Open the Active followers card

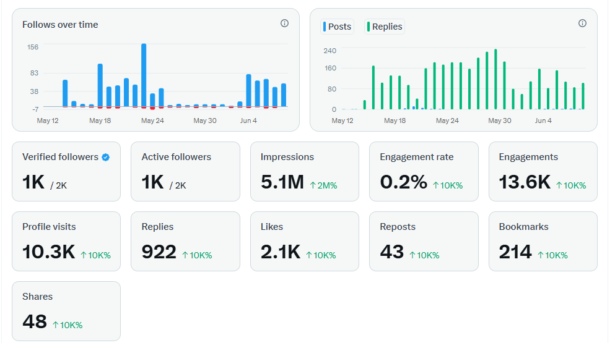click(186, 172)
